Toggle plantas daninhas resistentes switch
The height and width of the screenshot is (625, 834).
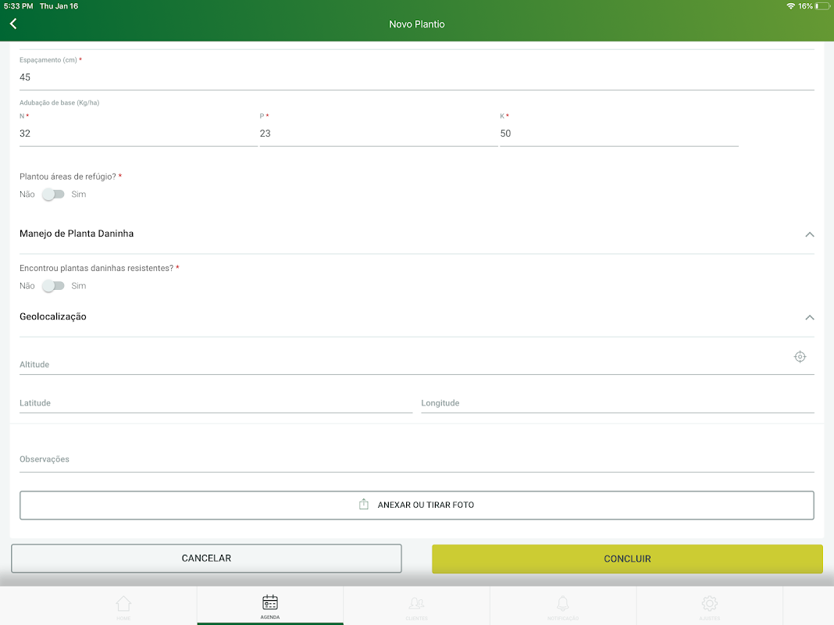coord(53,286)
